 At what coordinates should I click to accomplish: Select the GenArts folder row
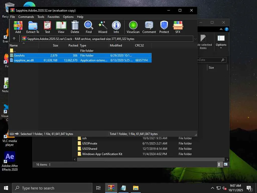[80, 56]
